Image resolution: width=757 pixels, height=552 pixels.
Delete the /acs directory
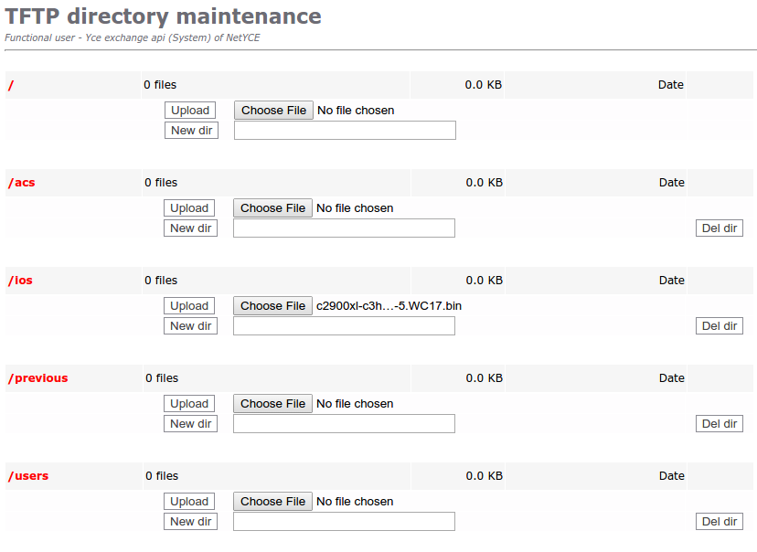point(719,228)
